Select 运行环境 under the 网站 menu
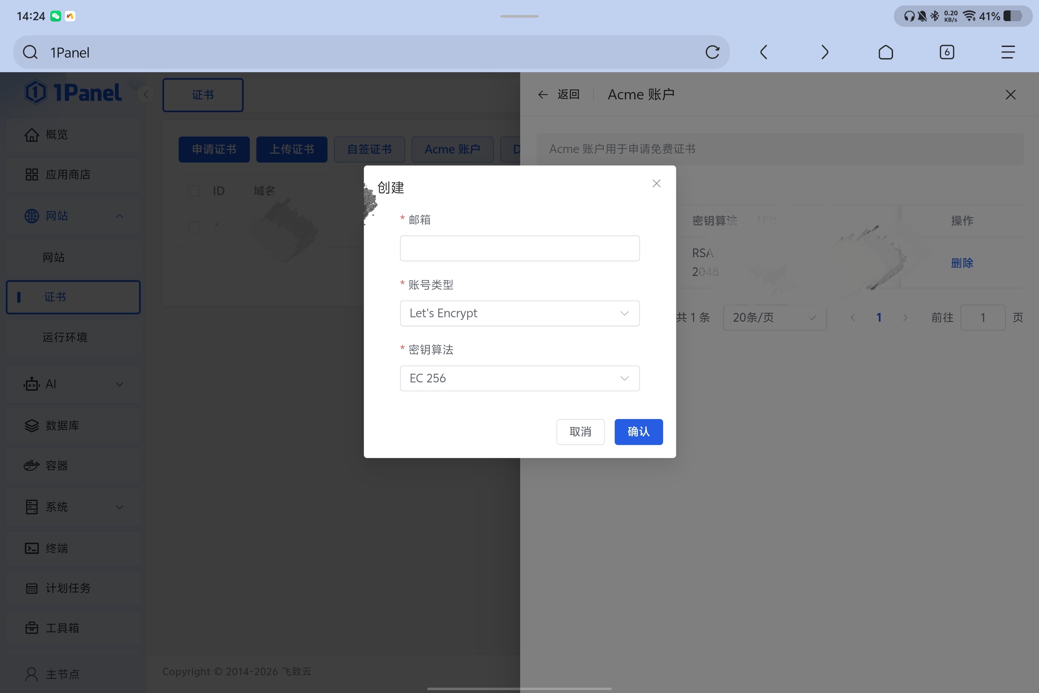Screen dimensions: 1039x693 pos(65,337)
